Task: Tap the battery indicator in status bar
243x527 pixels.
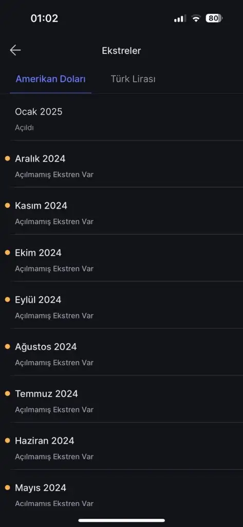Action: point(214,18)
